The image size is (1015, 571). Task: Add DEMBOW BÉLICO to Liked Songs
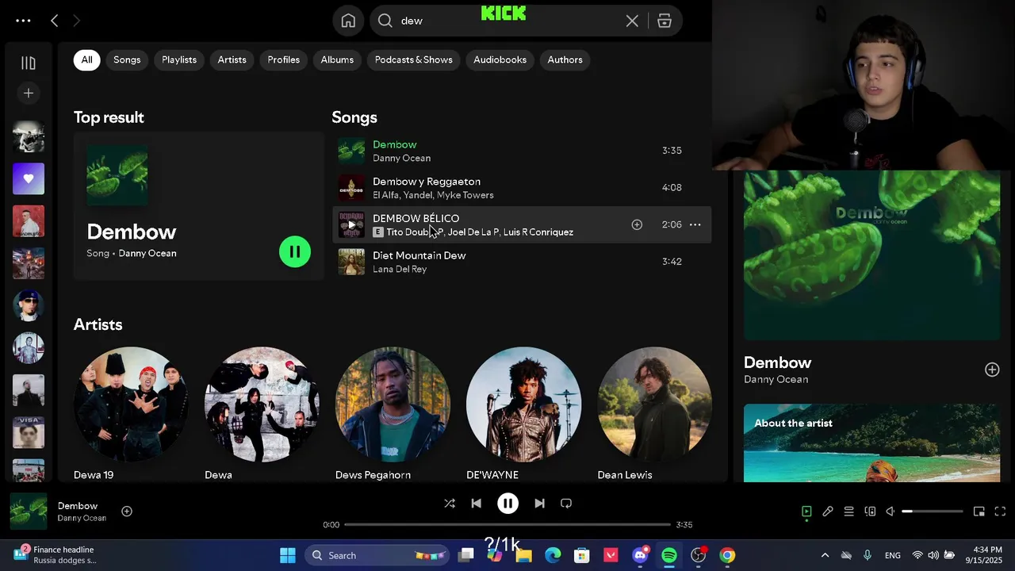[x=637, y=224]
